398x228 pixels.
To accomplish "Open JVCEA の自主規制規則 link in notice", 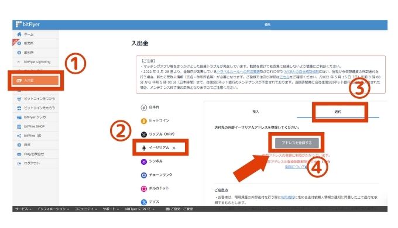I will coord(301,72).
